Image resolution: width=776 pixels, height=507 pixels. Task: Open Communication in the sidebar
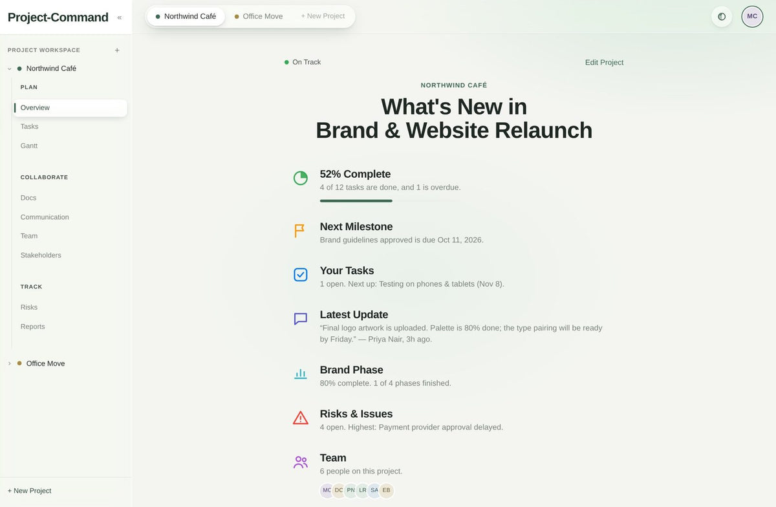(70, 217)
